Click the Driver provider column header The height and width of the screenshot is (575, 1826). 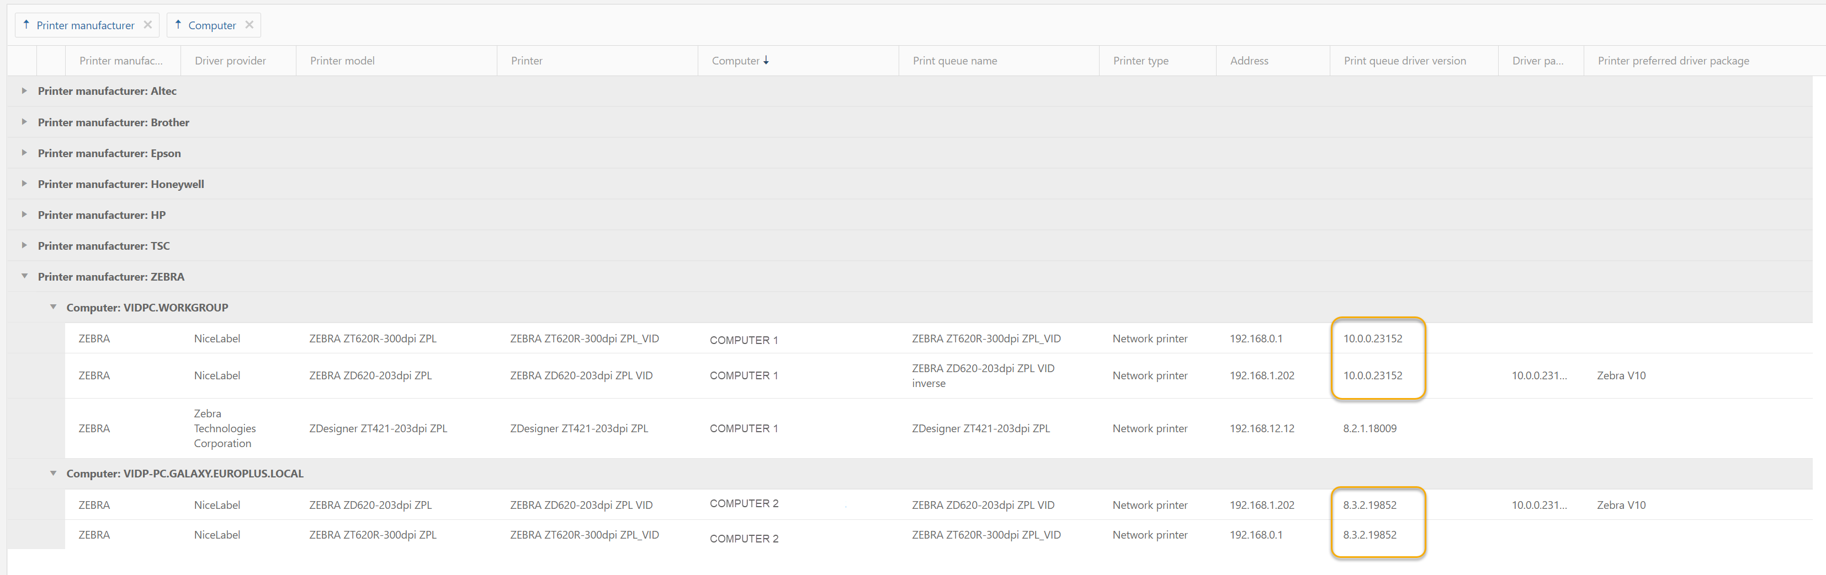click(x=230, y=61)
